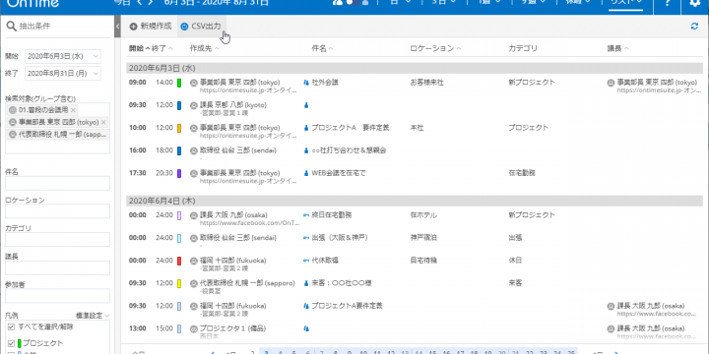Click the avatar icon beside 課長 京都 八郎 (kyoto)
The image size is (709, 354).
click(194, 105)
